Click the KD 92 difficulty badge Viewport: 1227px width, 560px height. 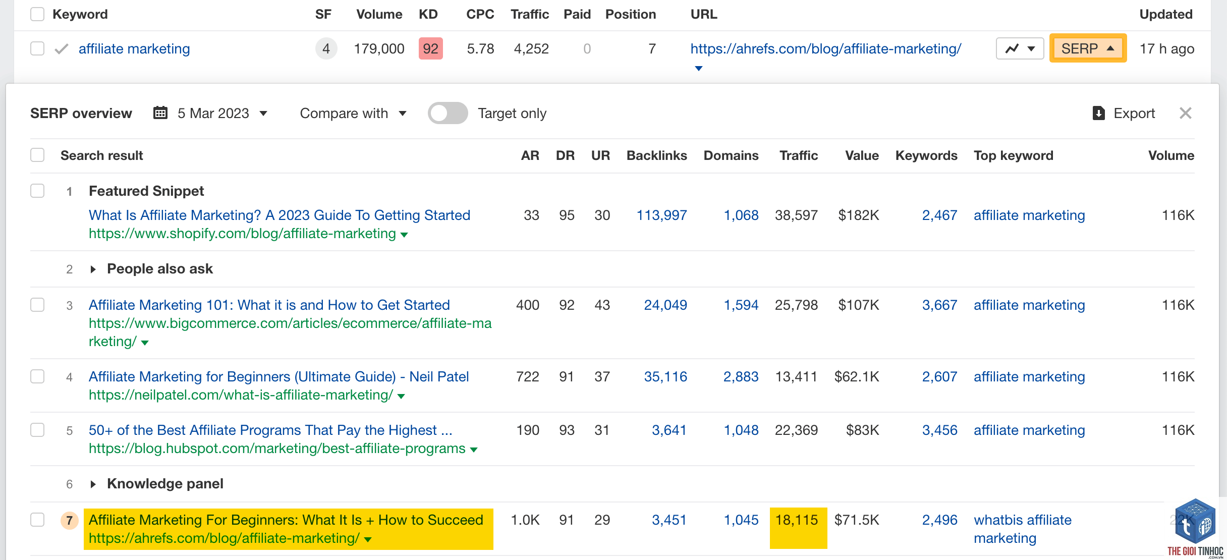[x=430, y=49]
